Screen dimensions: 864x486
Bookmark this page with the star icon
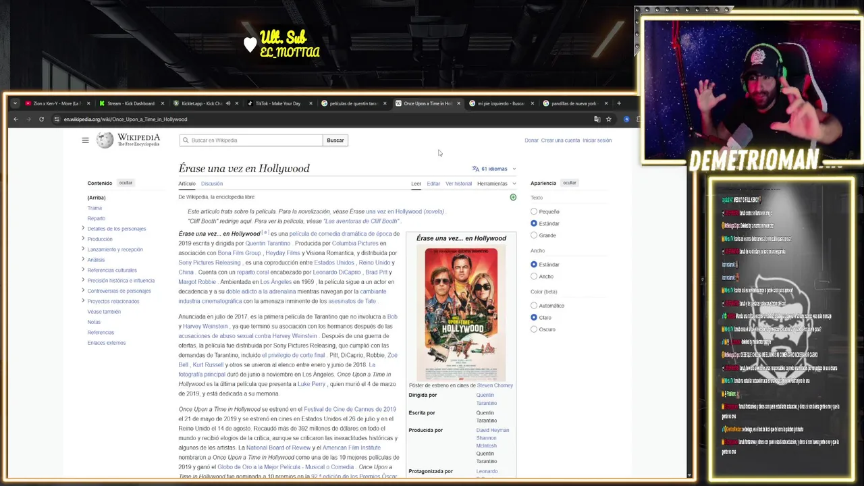[x=608, y=119]
